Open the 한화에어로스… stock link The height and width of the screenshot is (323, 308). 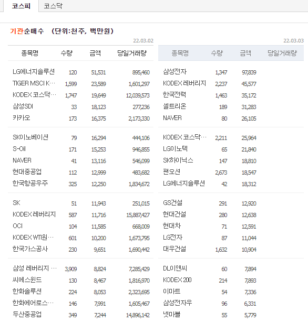(33, 303)
